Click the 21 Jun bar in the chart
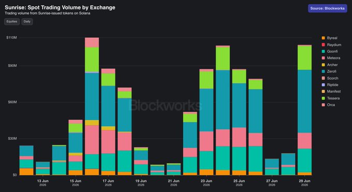 click(173, 169)
